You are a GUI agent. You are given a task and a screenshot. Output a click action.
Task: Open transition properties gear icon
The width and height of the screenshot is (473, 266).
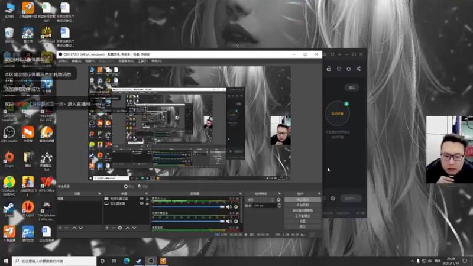pos(278,200)
